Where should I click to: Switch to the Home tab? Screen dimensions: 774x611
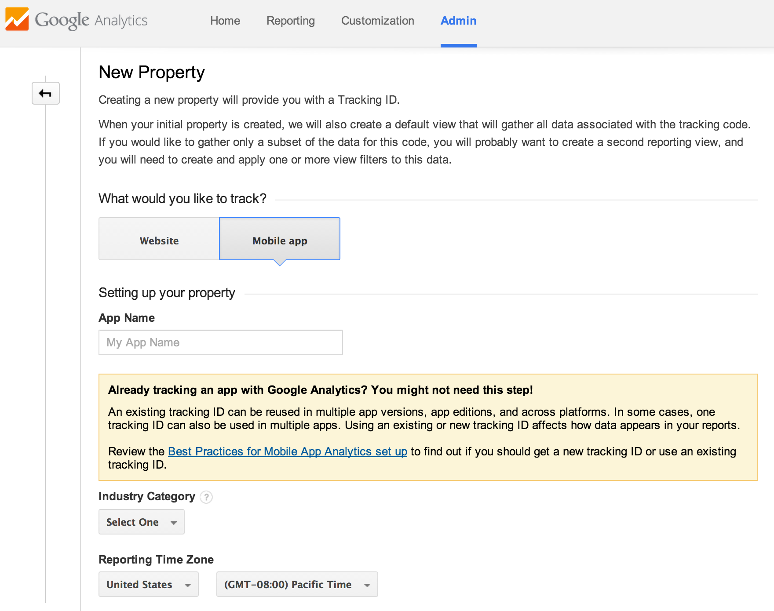225,21
